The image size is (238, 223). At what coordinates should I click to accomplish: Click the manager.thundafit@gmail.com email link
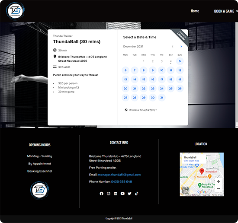[x=119, y=175]
